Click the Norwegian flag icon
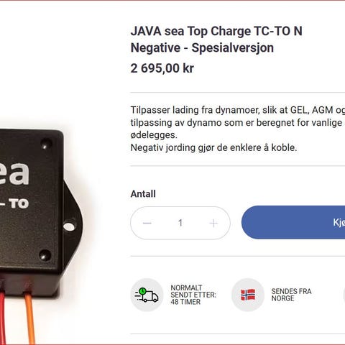Viewport: 345px width, 345px height. click(x=248, y=295)
